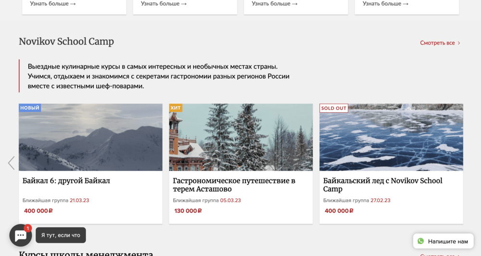Viewport: 481px width, 256px height.
Task: Click the date 05.03.23
Action: (230, 200)
